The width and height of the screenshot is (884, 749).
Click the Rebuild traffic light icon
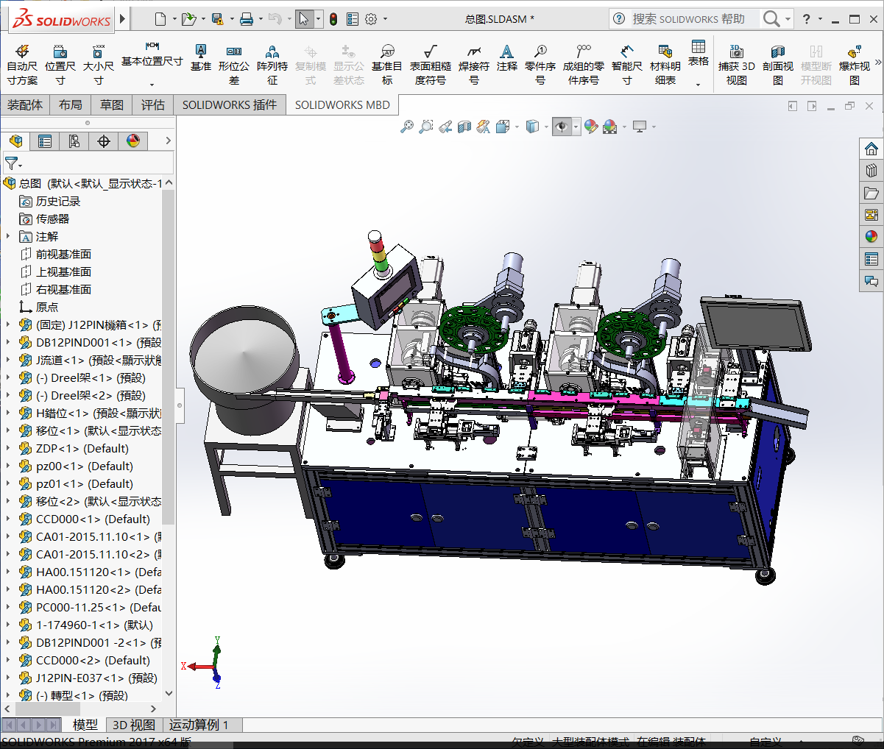[x=333, y=19]
